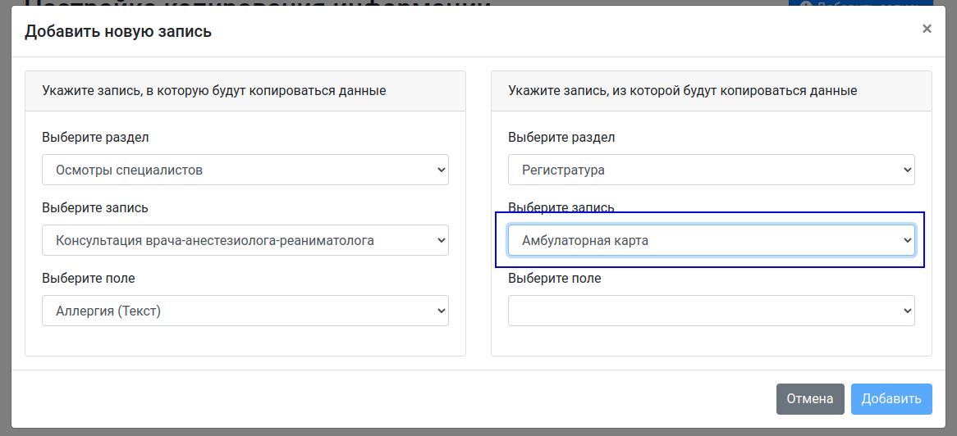Click the dialog title 'Добавить новую запись'

click(118, 32)
